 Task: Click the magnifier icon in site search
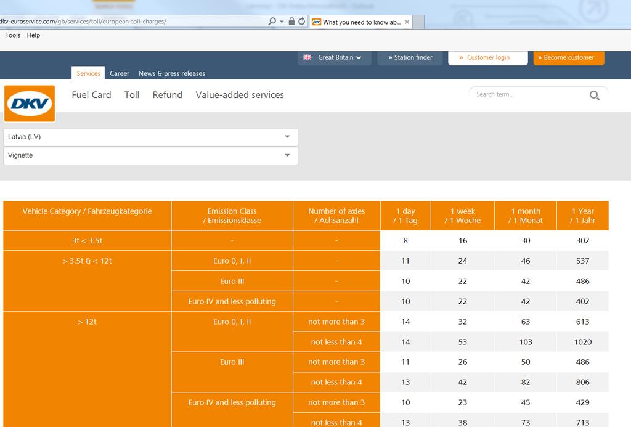pyautogui.click(x=595, y=96)
